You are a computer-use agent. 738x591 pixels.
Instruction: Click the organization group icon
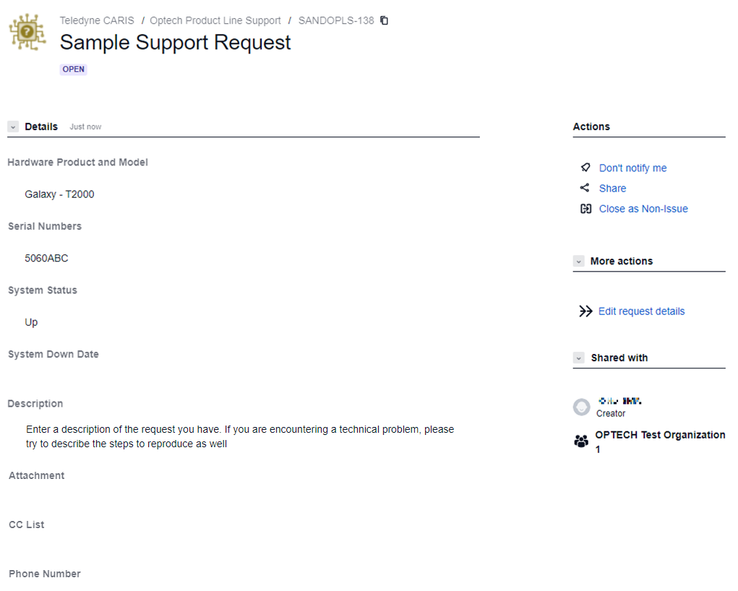pyautogui.click(x=581, y=441)
